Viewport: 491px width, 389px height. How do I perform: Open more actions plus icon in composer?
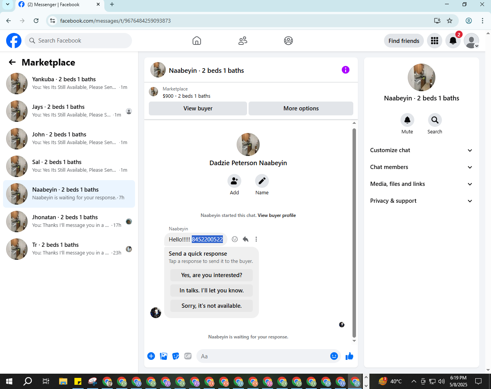point(151,356)
